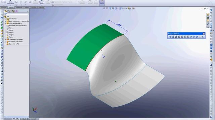Click Zoom to Fit in heads-up view toolbar

click(104, 8)
